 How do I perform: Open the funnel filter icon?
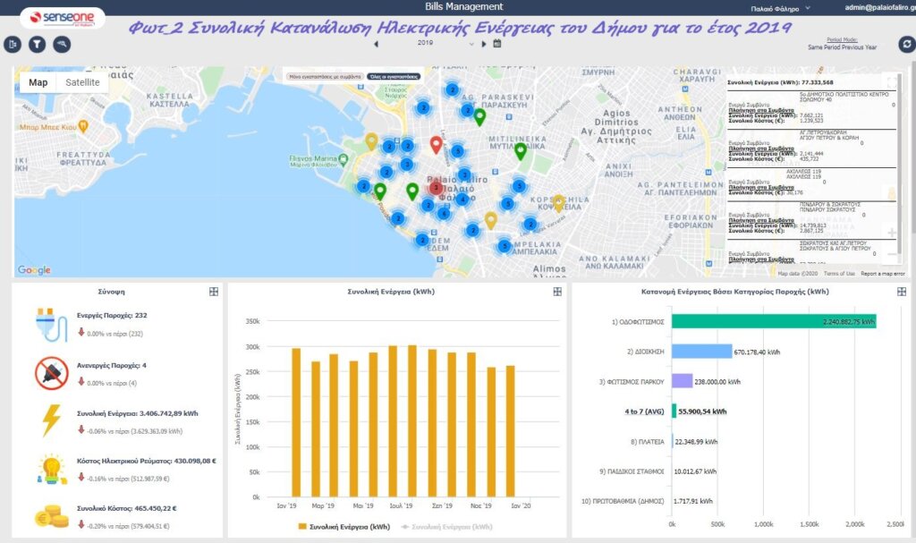pyautogui.click(x=38, y=44)
